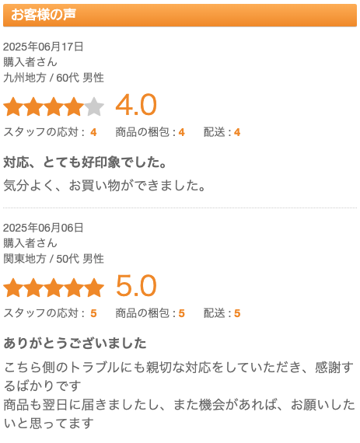Click review title 対応、とても好印象でした。

coord(85,162)
